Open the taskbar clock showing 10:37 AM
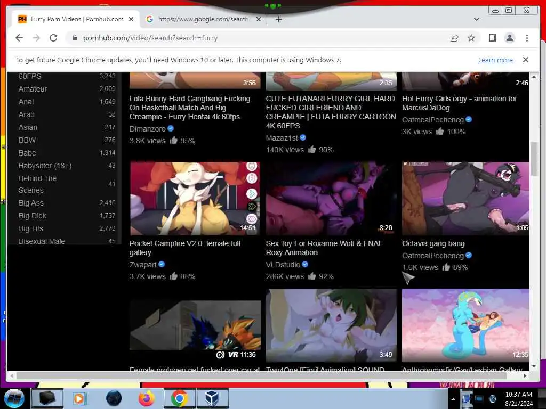Viewport: 546px width, 409px height. [x=519, y=399]
